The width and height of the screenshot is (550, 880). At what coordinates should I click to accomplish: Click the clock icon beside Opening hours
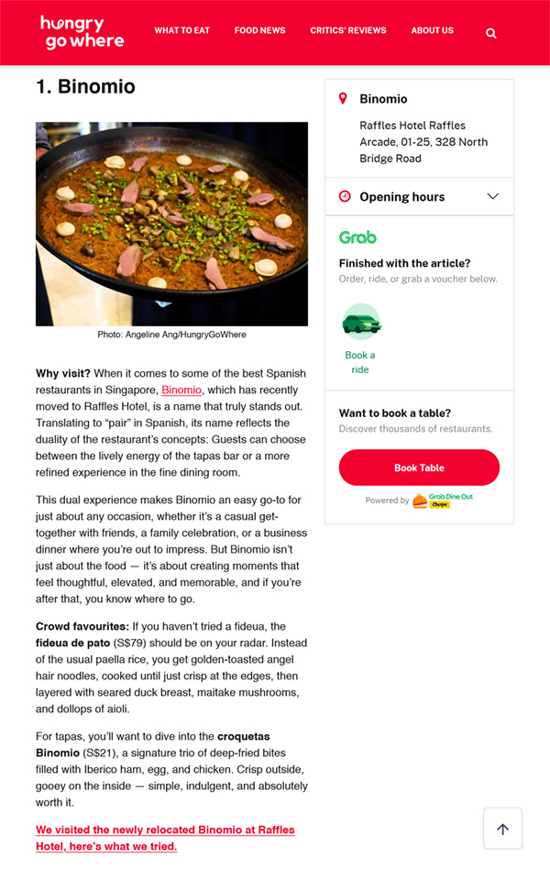pos(345,196)
